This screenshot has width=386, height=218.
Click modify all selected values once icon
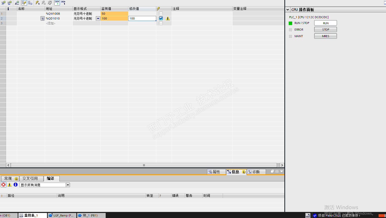pos(37,3)
